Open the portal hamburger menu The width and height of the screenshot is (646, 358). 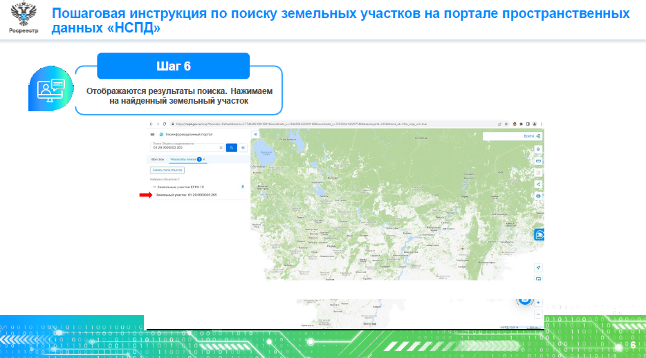tap(152, 134)
